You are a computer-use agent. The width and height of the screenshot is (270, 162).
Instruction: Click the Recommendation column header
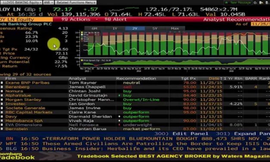136,78
